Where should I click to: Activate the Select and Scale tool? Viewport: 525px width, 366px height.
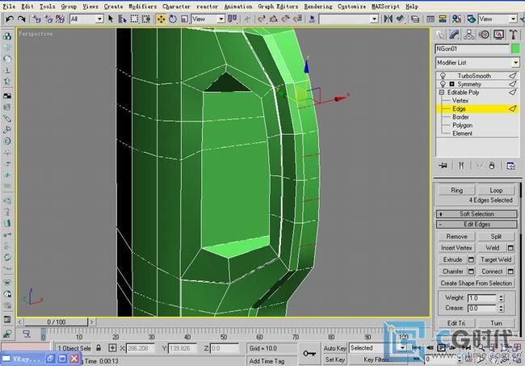(x=184, y=19)
